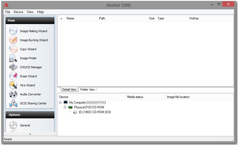
Task: Open the Device menu
Action: pyautogui.click(x=19, y=12)
